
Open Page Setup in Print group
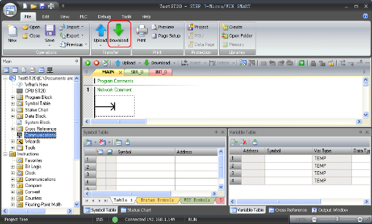click(x=166, y=36)
